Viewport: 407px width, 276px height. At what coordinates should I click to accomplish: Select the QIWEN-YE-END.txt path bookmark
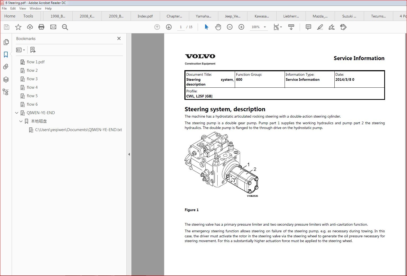pyautogui.click(x=78, y=130)
